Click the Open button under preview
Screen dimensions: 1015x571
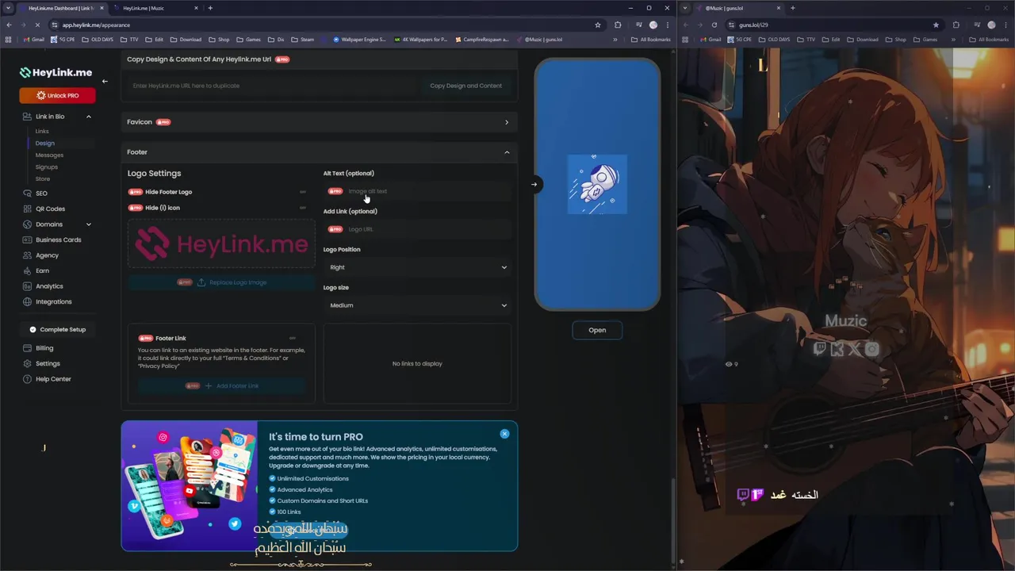[597, 330]
